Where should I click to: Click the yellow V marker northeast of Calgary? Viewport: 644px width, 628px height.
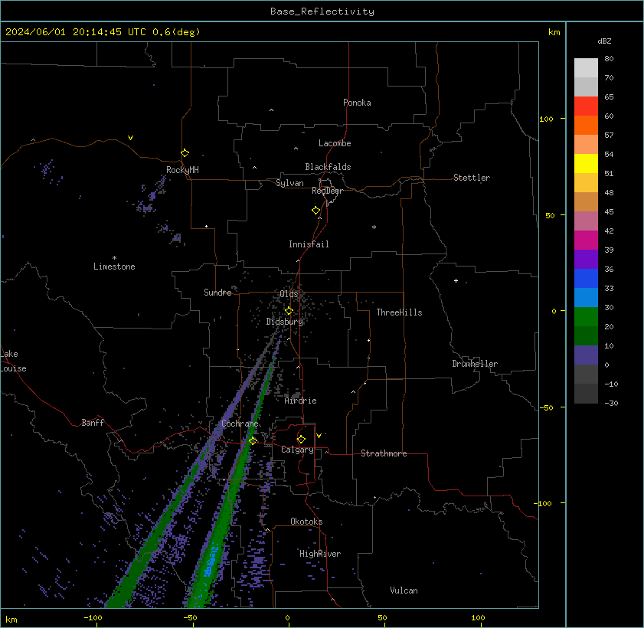(x=319, y=436)
